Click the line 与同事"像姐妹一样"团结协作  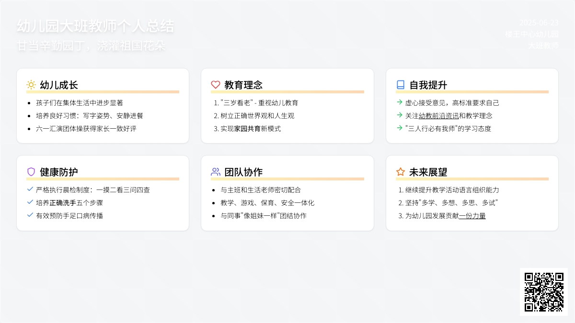(264, 216)
